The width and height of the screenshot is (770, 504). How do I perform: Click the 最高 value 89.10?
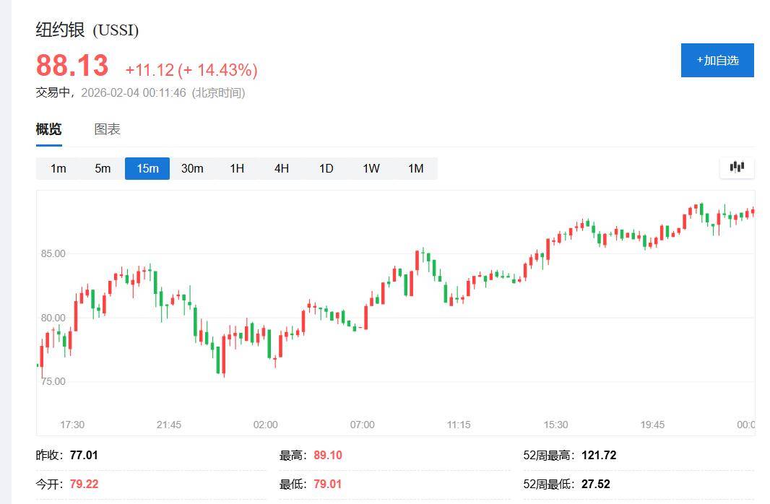coord(328,455)
